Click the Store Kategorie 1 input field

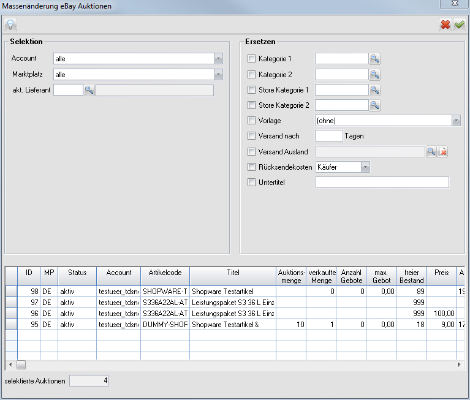(342, 90)
